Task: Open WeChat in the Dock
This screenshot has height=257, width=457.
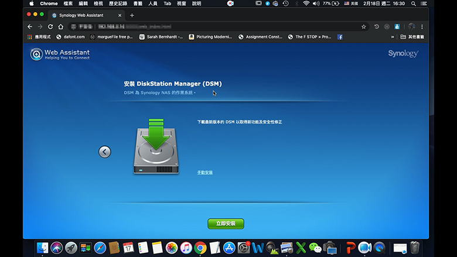Action: point(315,248)
